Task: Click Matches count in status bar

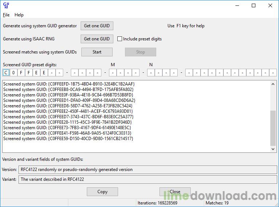Action: coord(217,203)
